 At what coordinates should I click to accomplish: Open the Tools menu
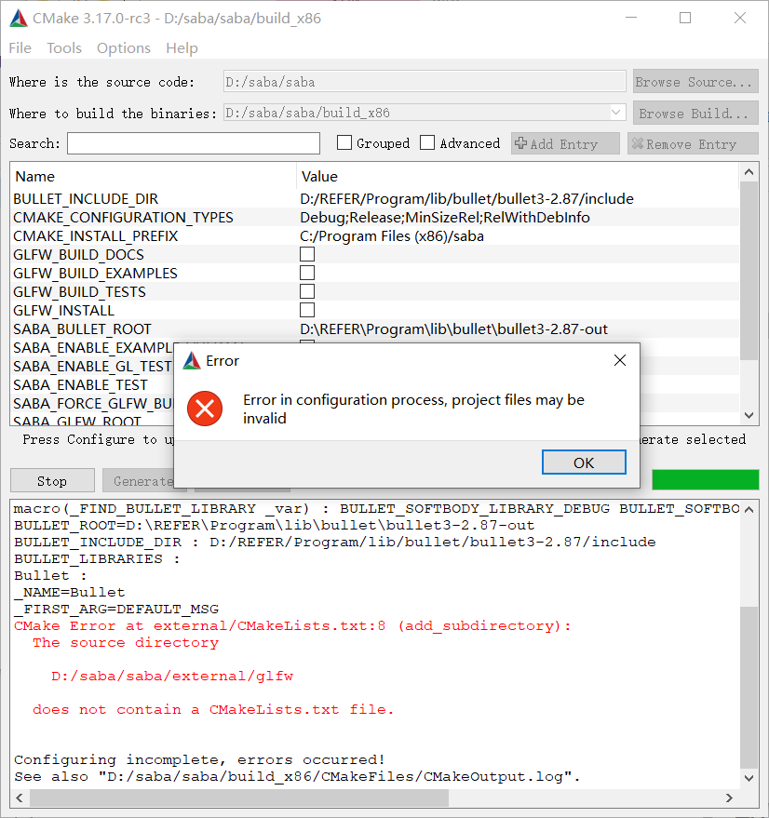tap(64, 48)
